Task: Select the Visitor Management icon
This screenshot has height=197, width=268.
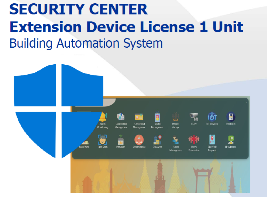Action: coord(157,118)
